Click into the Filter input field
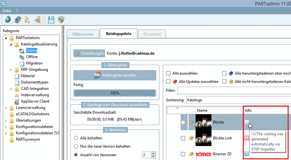This screenshot has height=160, width=291. point(234,91)
